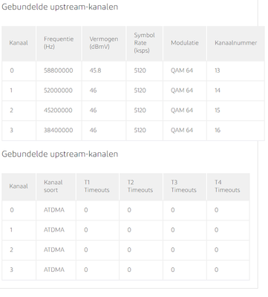Viewport: 268px width, 297px height.
Task: Click the Symbol Rate (ksps) header
Action: pyautogui.click(x=145, y=43)
